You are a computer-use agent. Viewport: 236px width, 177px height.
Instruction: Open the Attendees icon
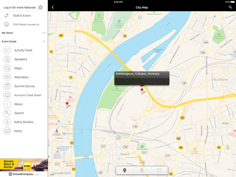pos(7,77)
